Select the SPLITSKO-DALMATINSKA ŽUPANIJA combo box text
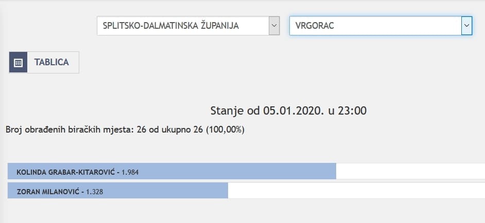This screenshot has width=485, height=223. point(171,26)
